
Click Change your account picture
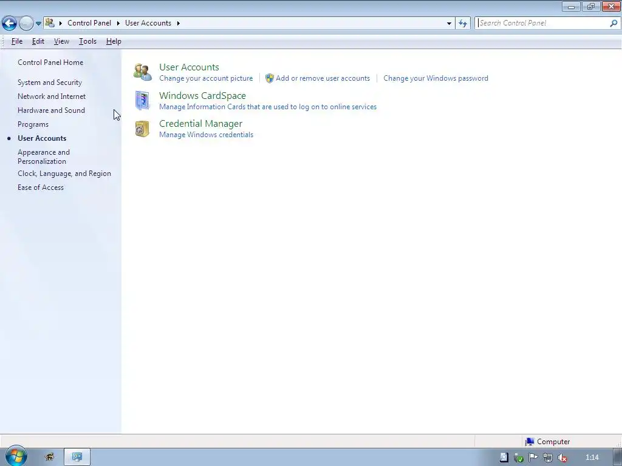point(206,78)
